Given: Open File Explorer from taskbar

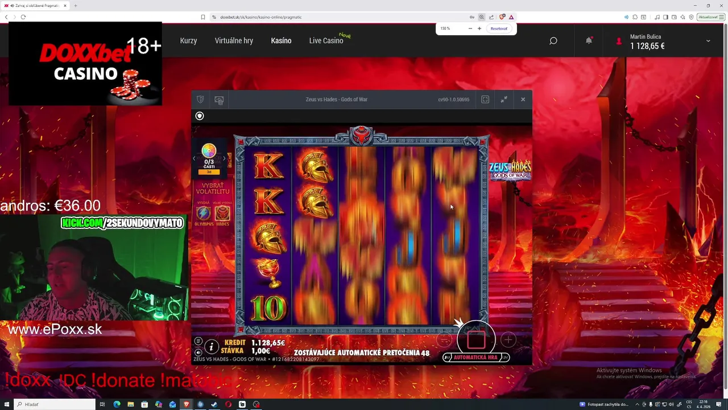Looking at the screenshot, I should tap(131, 404).
